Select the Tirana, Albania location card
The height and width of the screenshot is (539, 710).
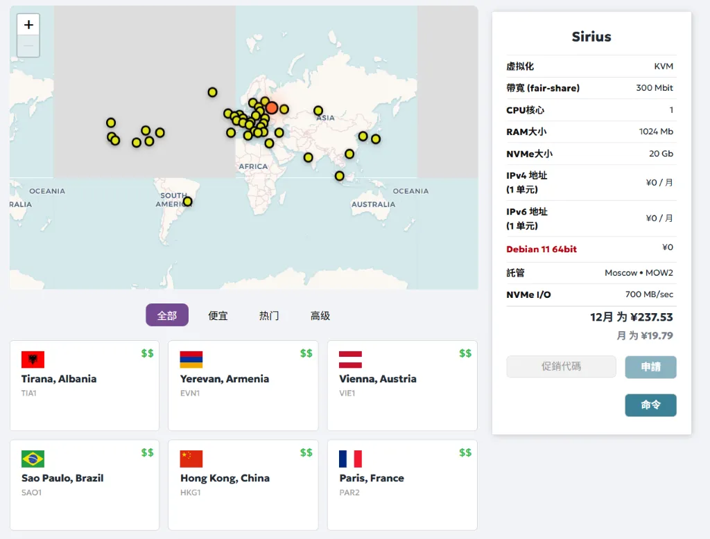coord(84,385)
